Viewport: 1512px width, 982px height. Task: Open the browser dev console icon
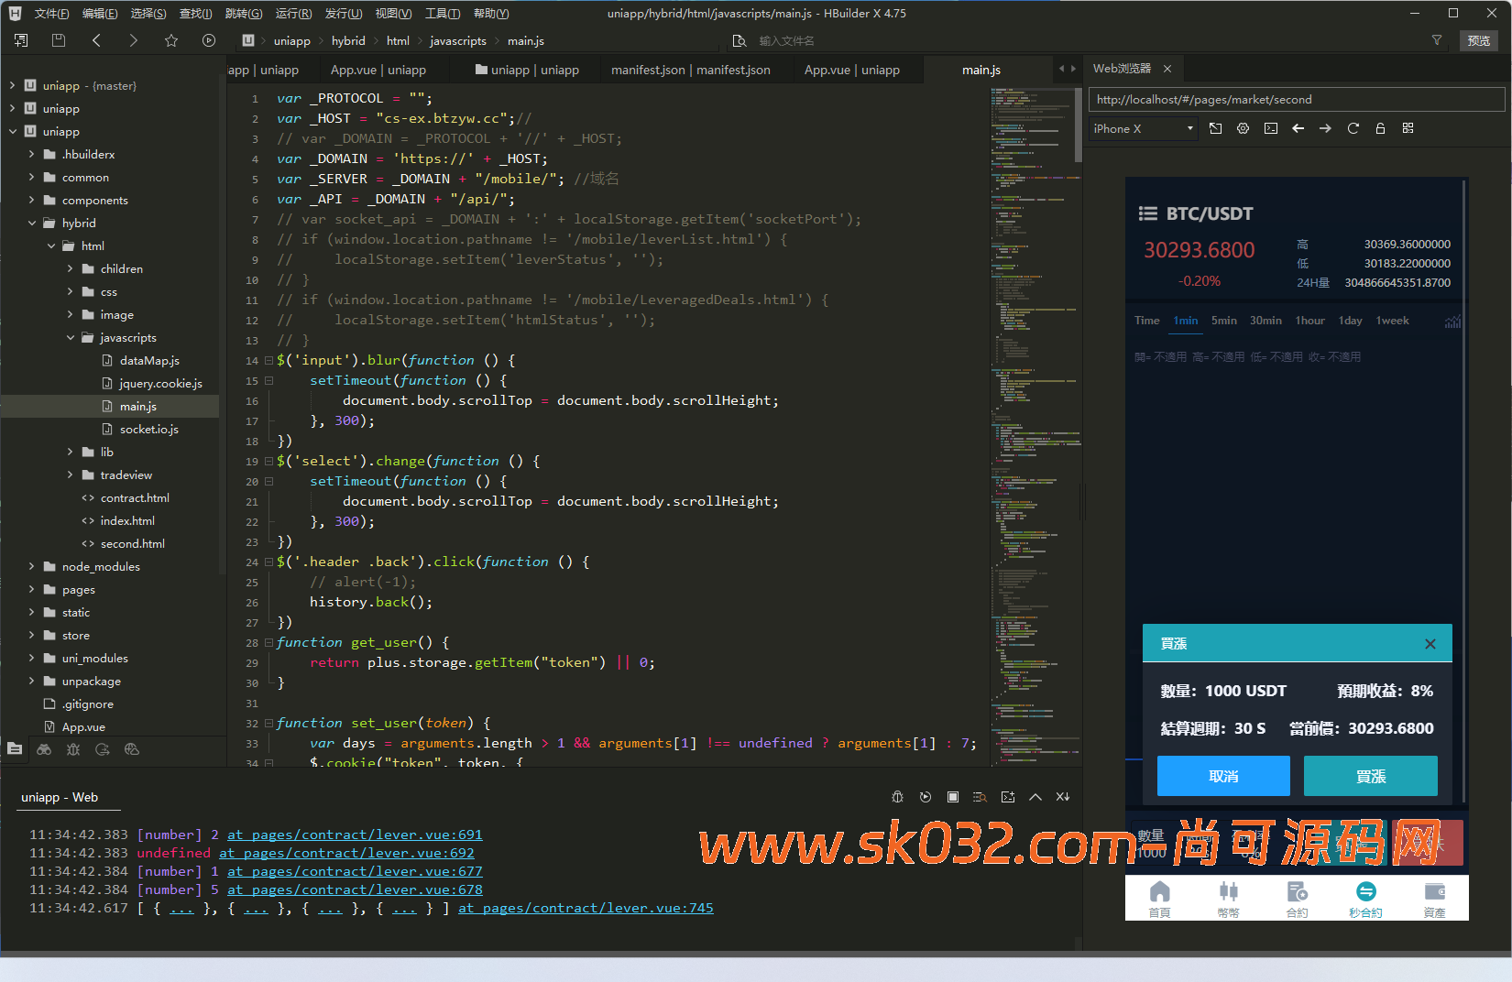point(1270,128)
